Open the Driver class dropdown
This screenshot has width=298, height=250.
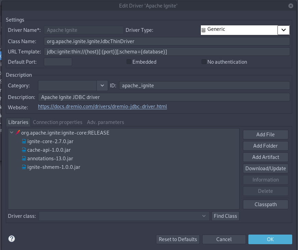[x=204, y=216]
